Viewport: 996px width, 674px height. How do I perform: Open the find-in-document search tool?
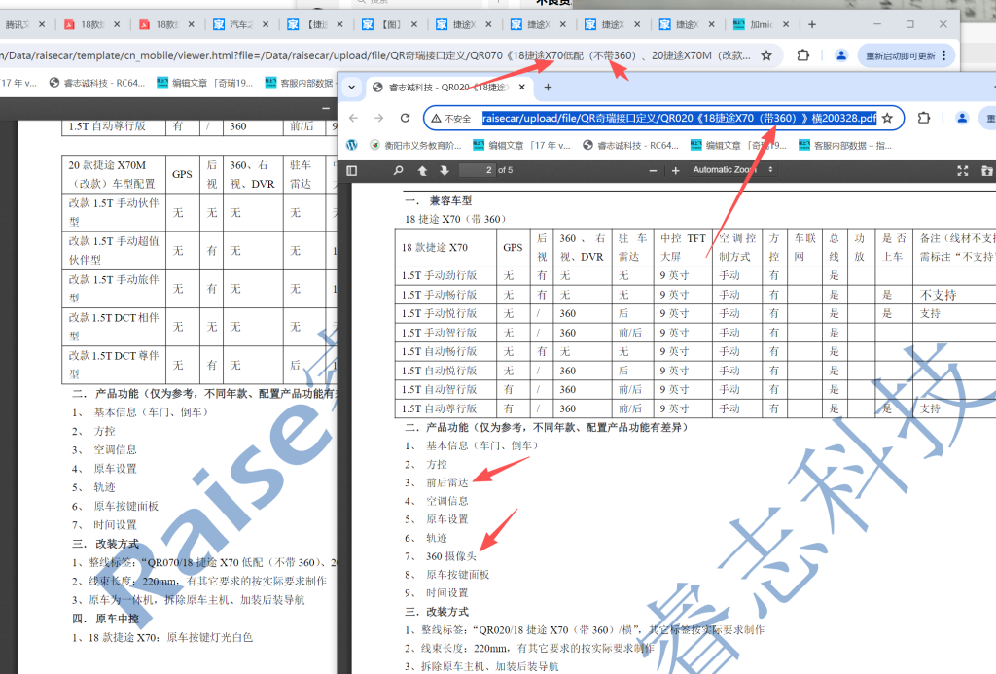click(398, 170)
